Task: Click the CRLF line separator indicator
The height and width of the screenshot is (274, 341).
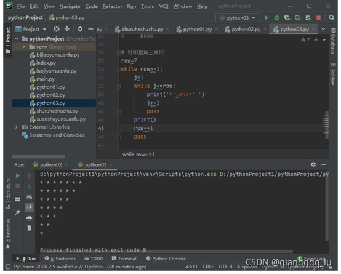Action: click(208, 267)
